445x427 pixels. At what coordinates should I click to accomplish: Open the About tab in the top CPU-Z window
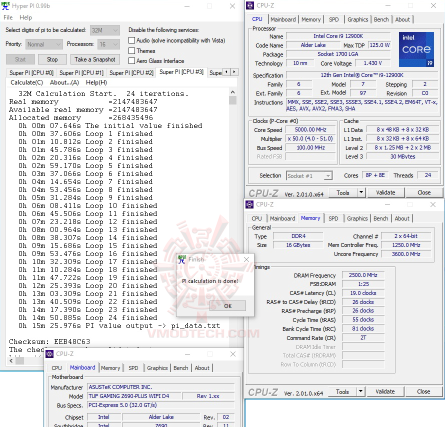coord(402,19)
